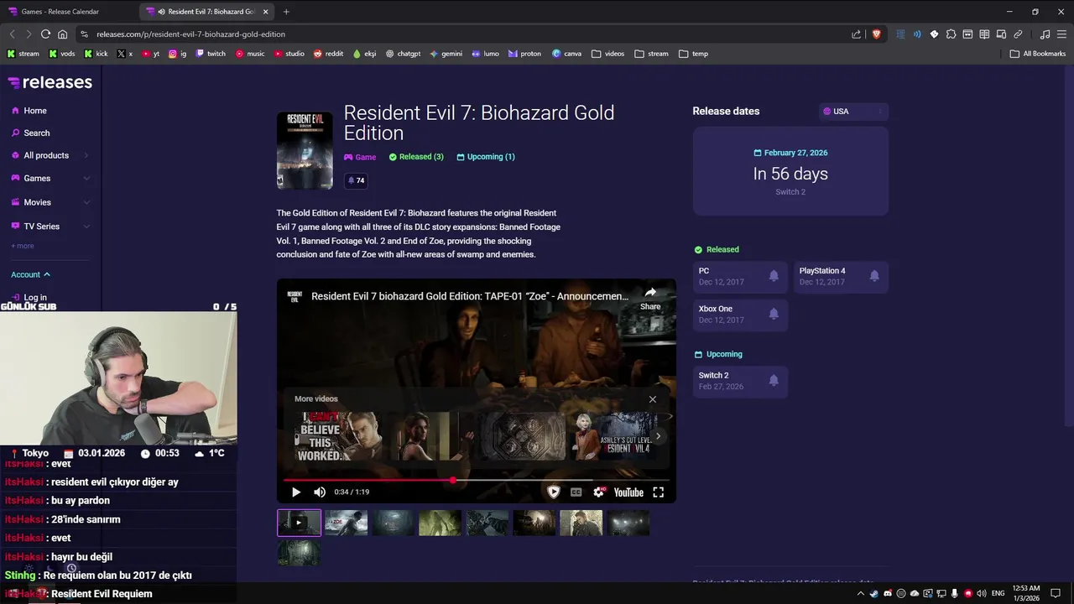Click the YouTube logo in player
The width and height of the screenshot is (1074, 604).
click(628, 492)
